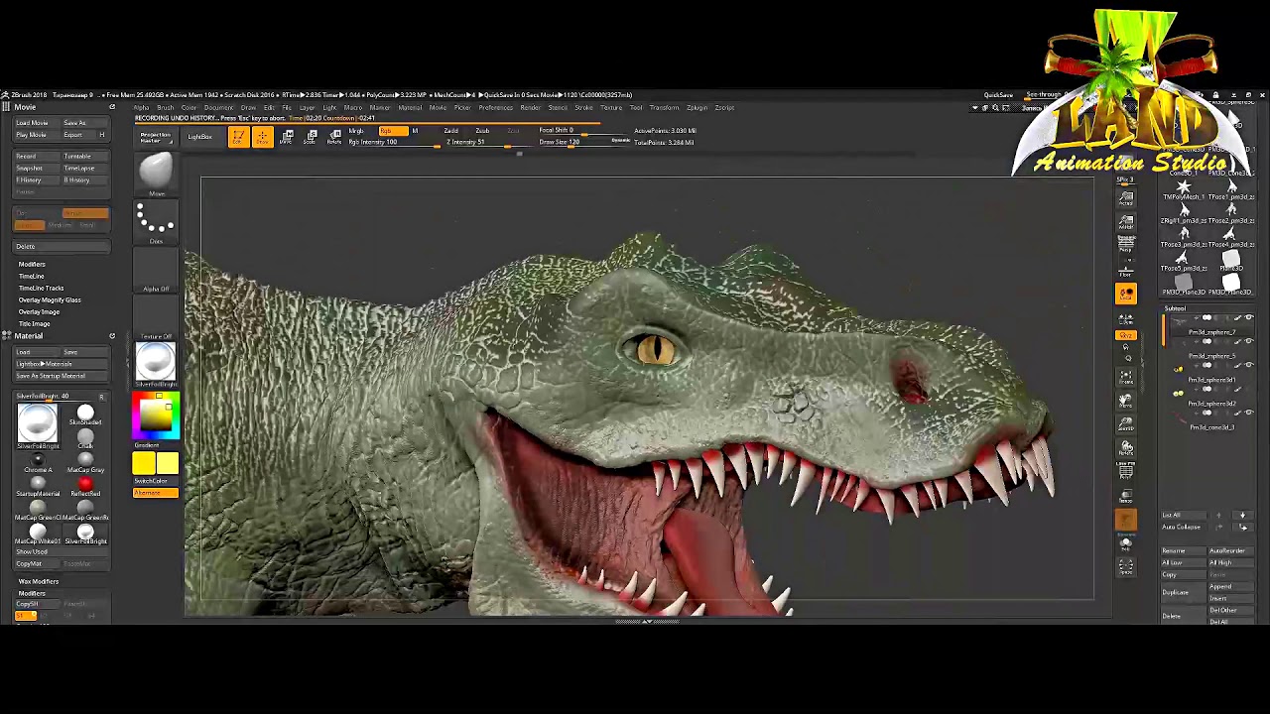Image resolution: width=1270 pixels, height=714 pixels.
Task: Open the Alpha Off selector
Action: pyautogui.click(x=156, y=271)
